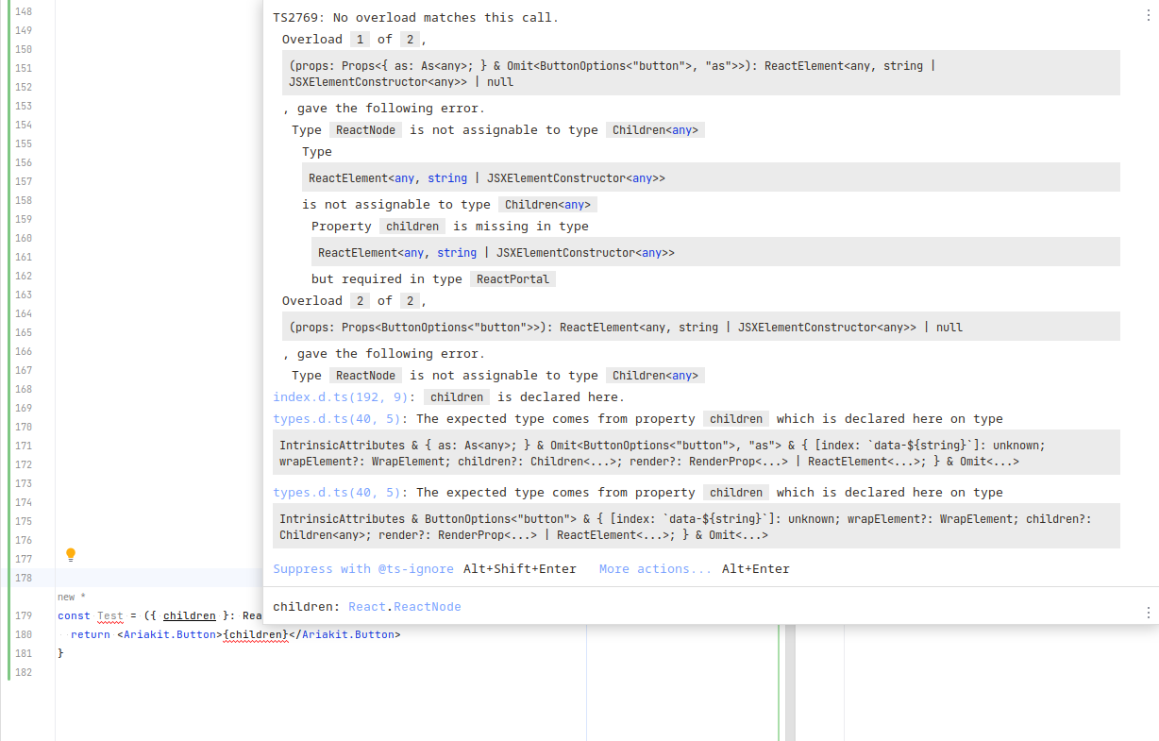Click the Overload 1 badge in the tooltip
The height and width of the screenshot is (741, 1159).
pos(360,39)
